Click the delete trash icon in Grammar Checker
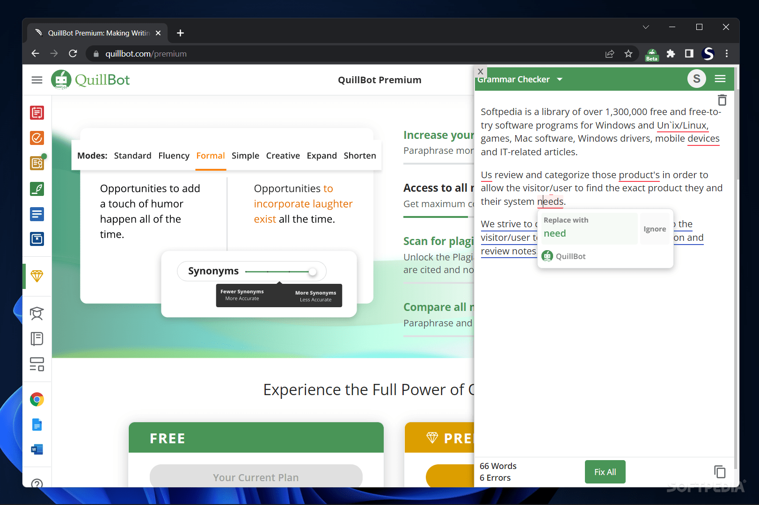Screen dimensions: 759x505 coord(722,100)
